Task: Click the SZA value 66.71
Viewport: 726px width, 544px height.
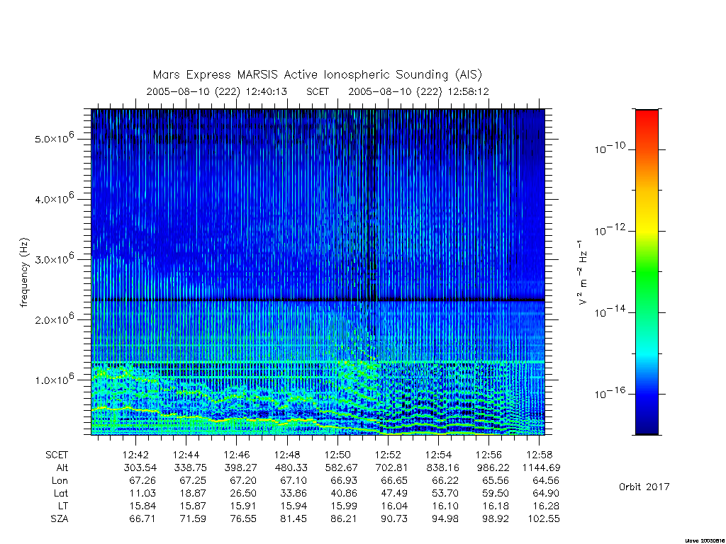Action: [143, 518]
